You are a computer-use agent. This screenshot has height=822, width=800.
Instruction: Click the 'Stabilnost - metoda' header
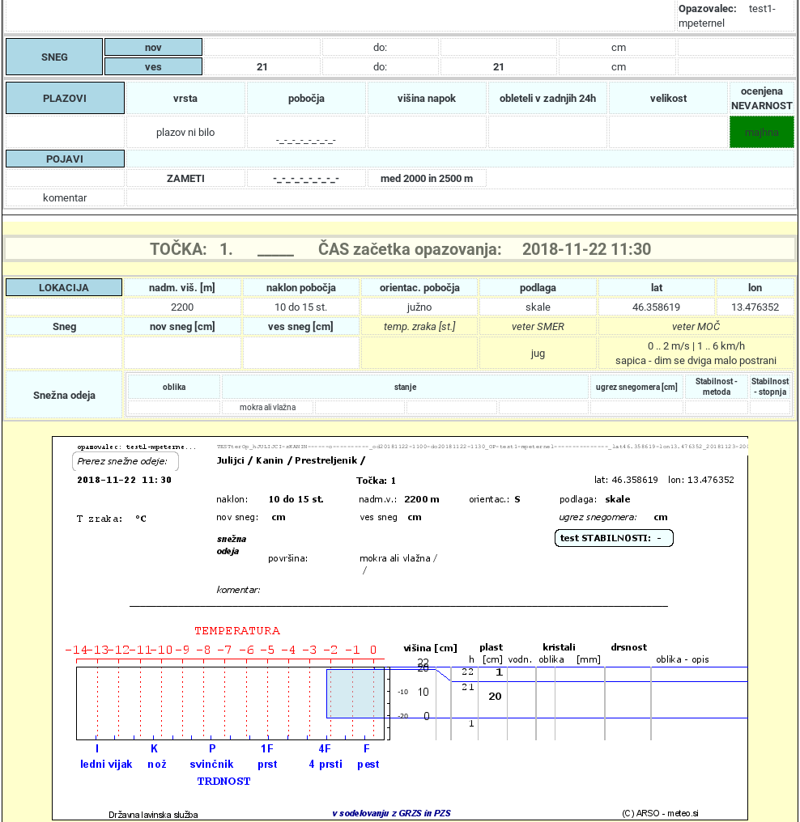point(717,387)
